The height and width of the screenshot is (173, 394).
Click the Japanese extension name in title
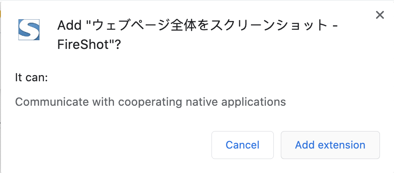pos(196,25)
